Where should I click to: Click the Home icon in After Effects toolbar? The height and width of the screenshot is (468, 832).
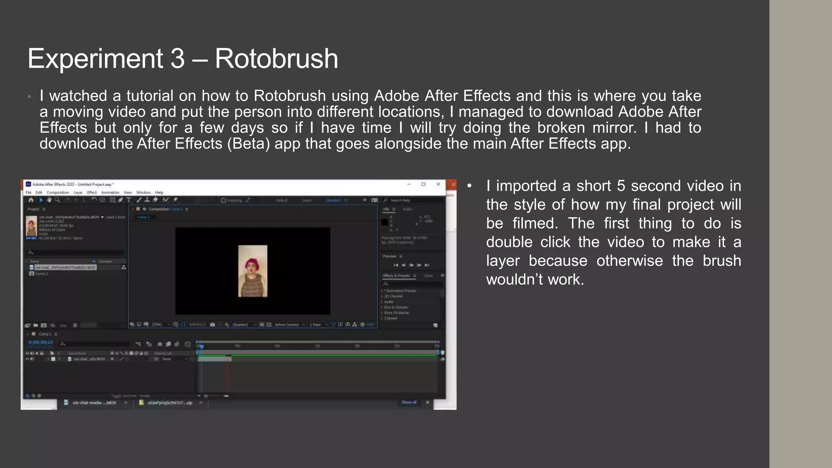tap(31, 200)
